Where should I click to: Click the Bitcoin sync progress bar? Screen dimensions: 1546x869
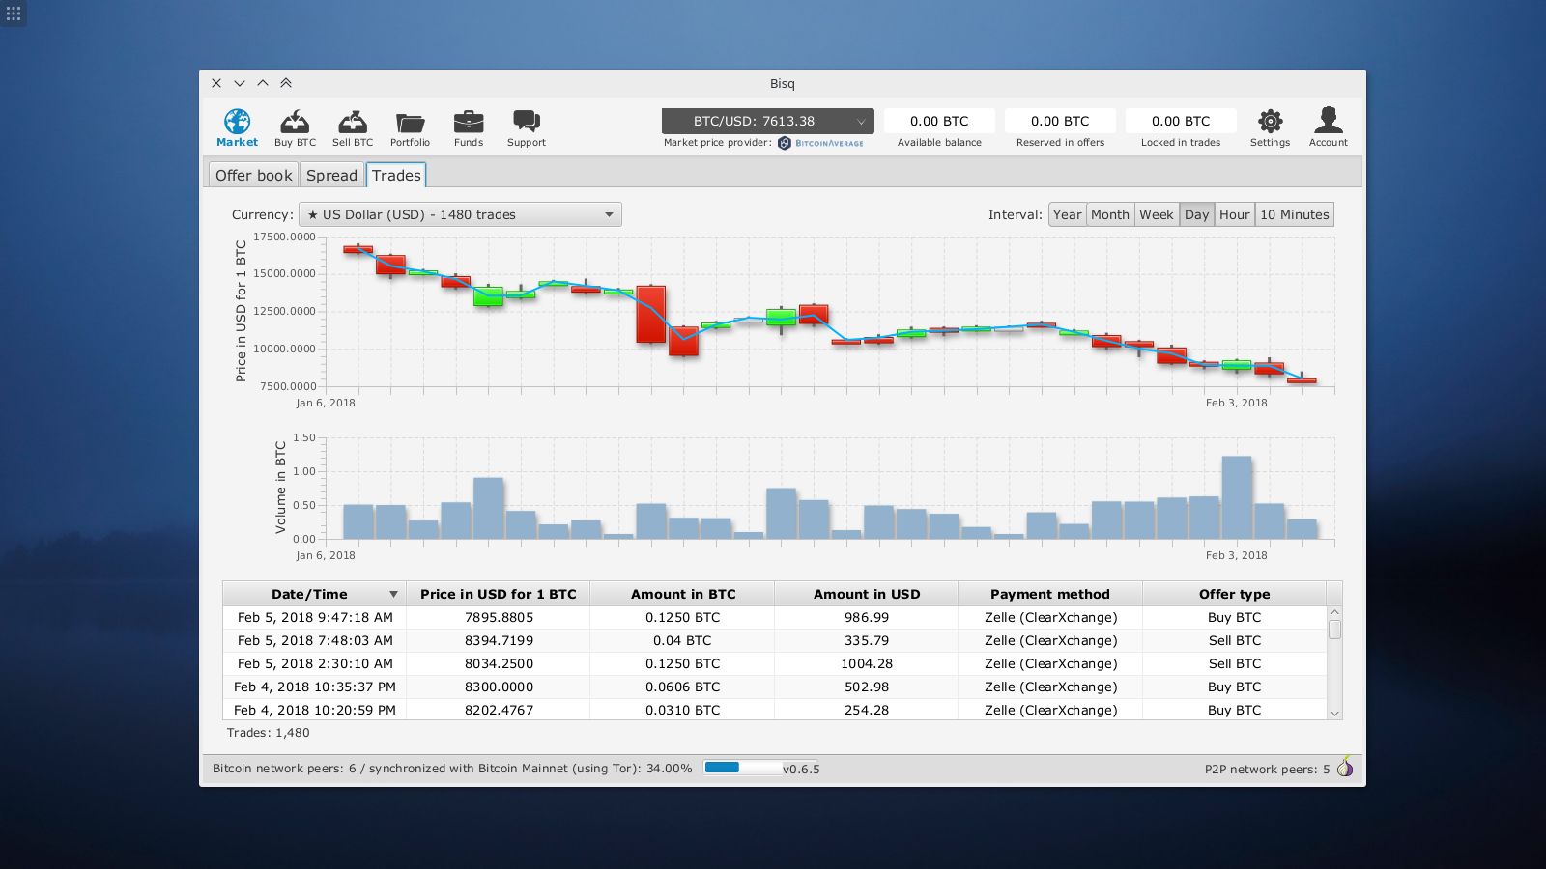(x=743, y=768)
